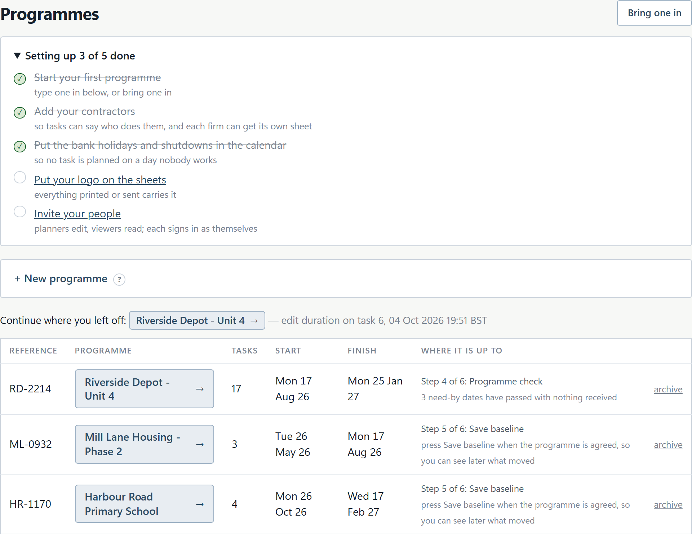The height and width of the screenshot is (534, 692).
Task: Select reference cell RD-2214
Action: 30,389
